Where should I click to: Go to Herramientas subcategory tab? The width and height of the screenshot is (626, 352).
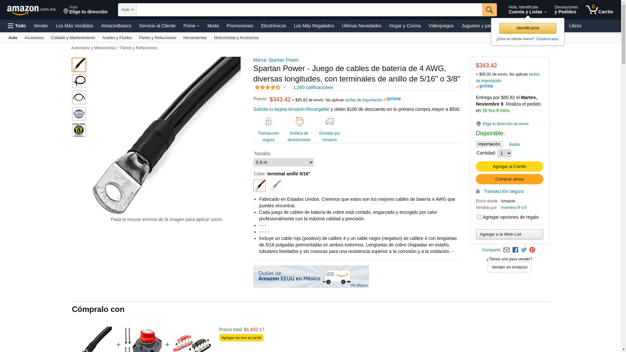[x=195, y=38]
